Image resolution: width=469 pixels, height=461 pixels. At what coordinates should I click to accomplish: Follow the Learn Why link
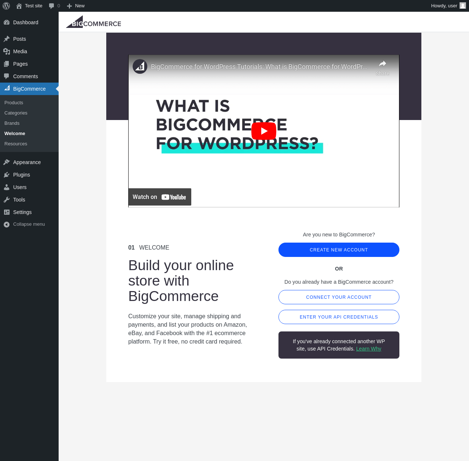(369, 349)
